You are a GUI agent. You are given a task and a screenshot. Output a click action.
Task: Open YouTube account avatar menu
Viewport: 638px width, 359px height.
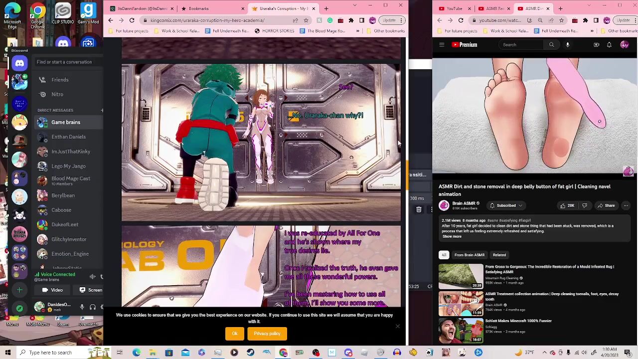[x=625, y=45]
